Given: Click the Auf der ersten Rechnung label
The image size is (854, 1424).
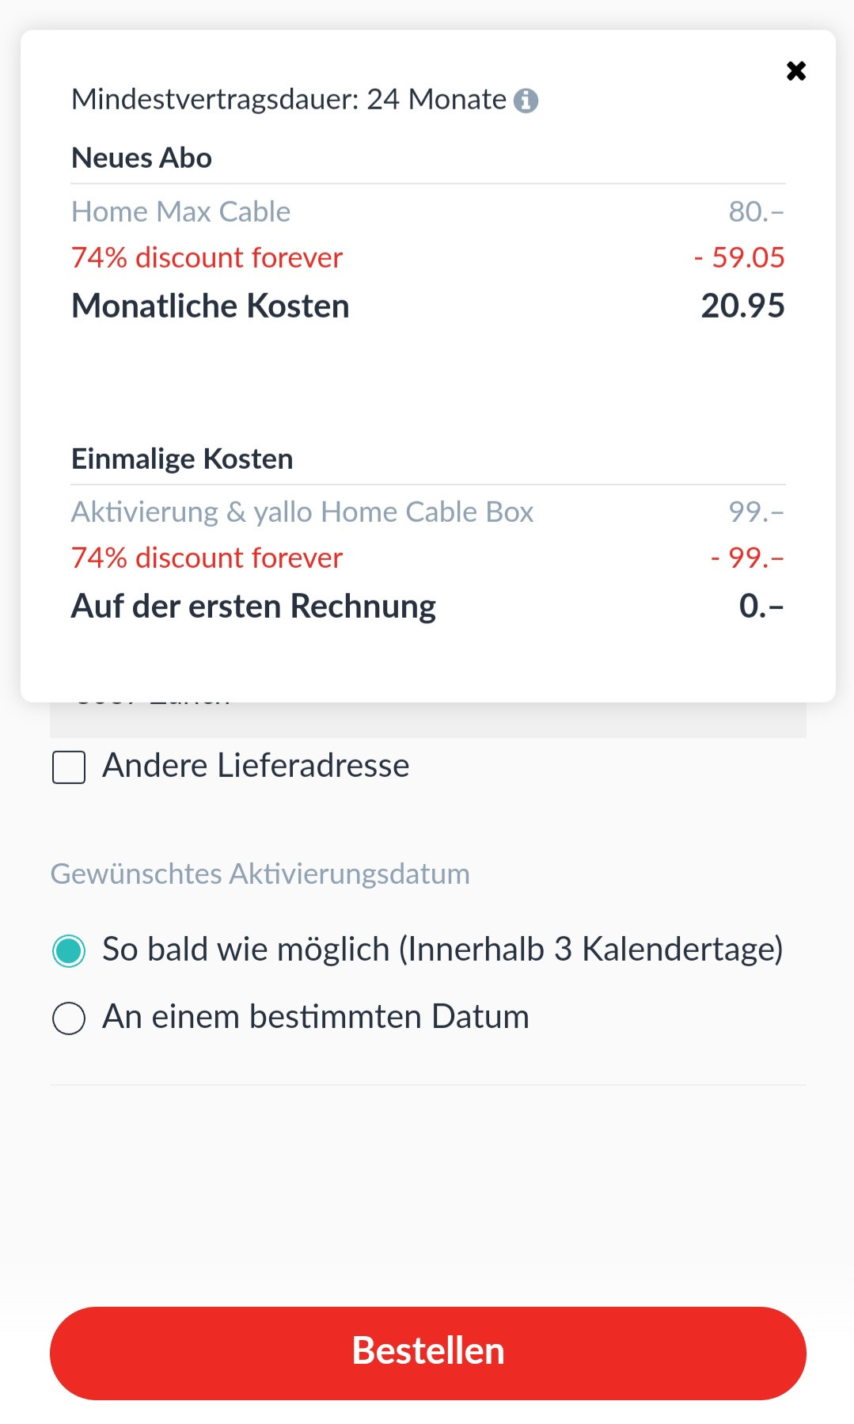Looking at the screenshot, I should click(x=253, y=607).
